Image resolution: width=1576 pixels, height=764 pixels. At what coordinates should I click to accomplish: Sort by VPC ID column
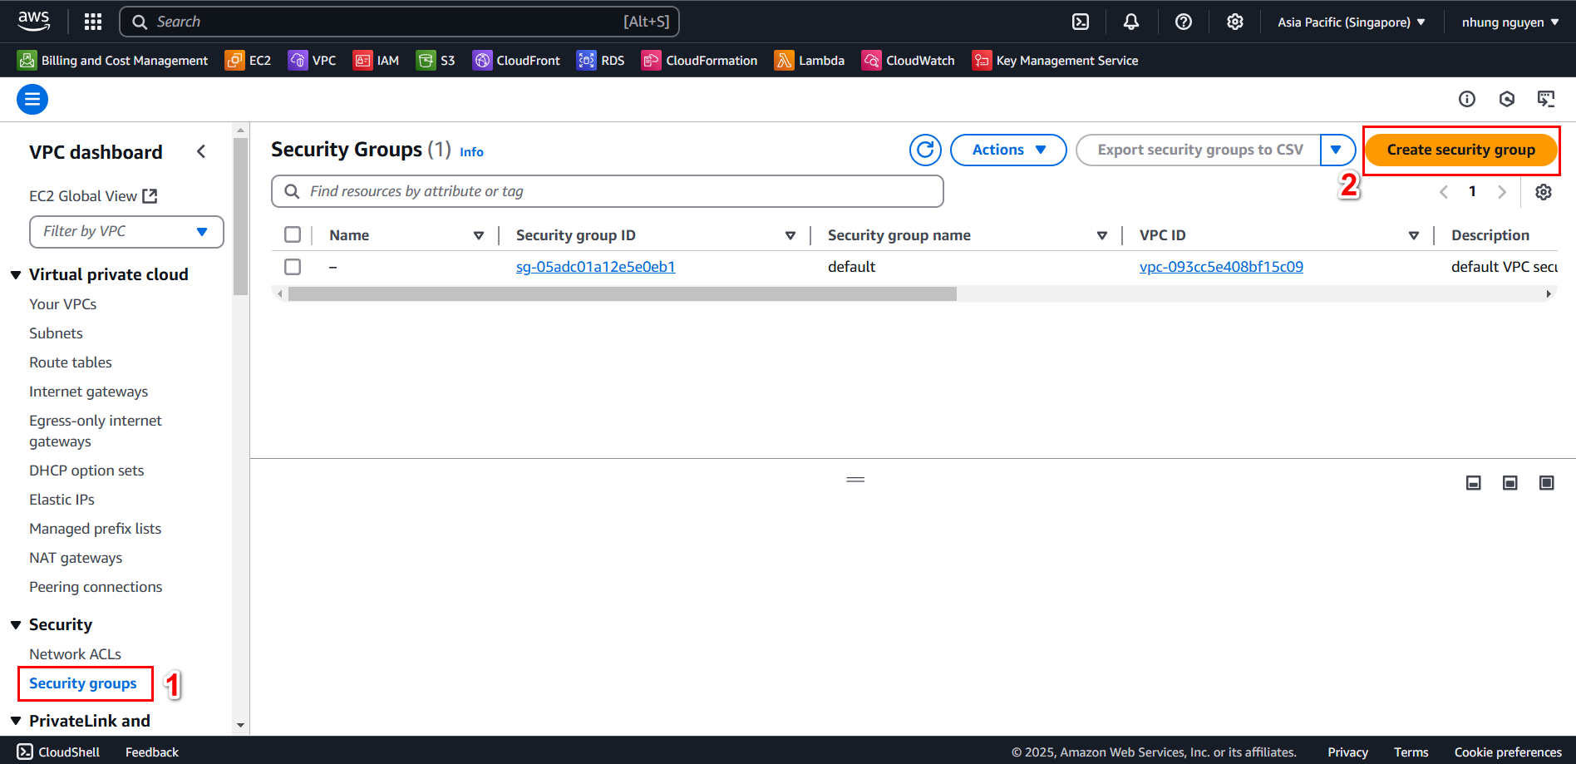[x=1414, y=236]
